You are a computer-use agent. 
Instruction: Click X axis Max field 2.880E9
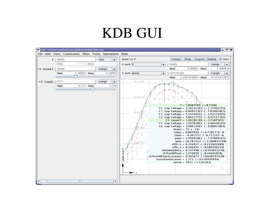click(218, 69)
